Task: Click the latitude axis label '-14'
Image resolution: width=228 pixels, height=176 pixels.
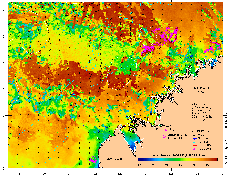Action: tap(3, 63)
